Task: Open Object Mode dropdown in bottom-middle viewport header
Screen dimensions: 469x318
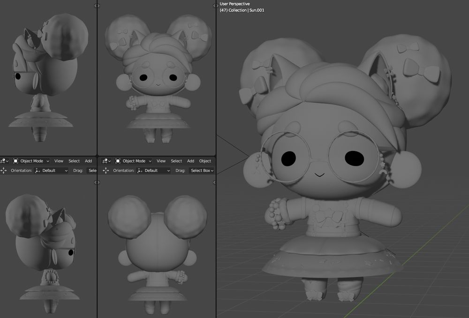Action: pyautogui.click(x=133, y=161)
